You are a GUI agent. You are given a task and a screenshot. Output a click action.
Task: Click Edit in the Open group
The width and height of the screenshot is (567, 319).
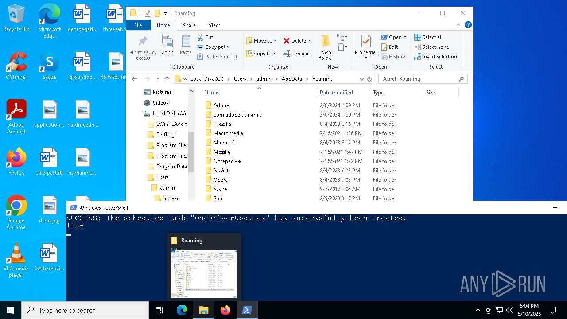click(389, 47)
